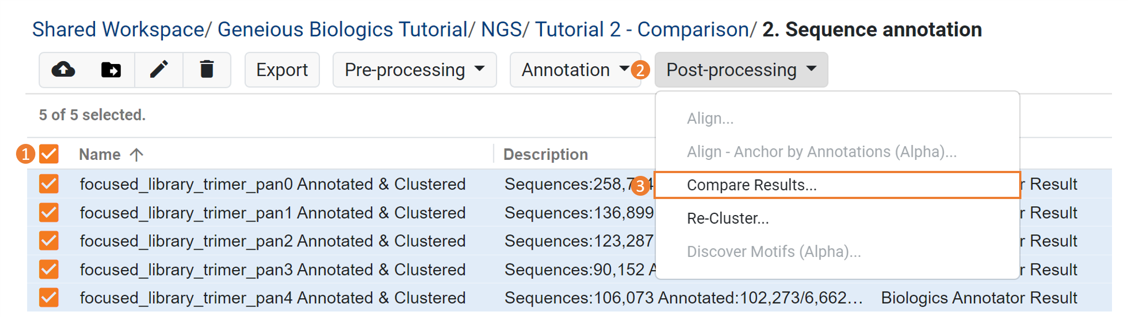Open the Pre-processing dropdown

tap(414, 70)
